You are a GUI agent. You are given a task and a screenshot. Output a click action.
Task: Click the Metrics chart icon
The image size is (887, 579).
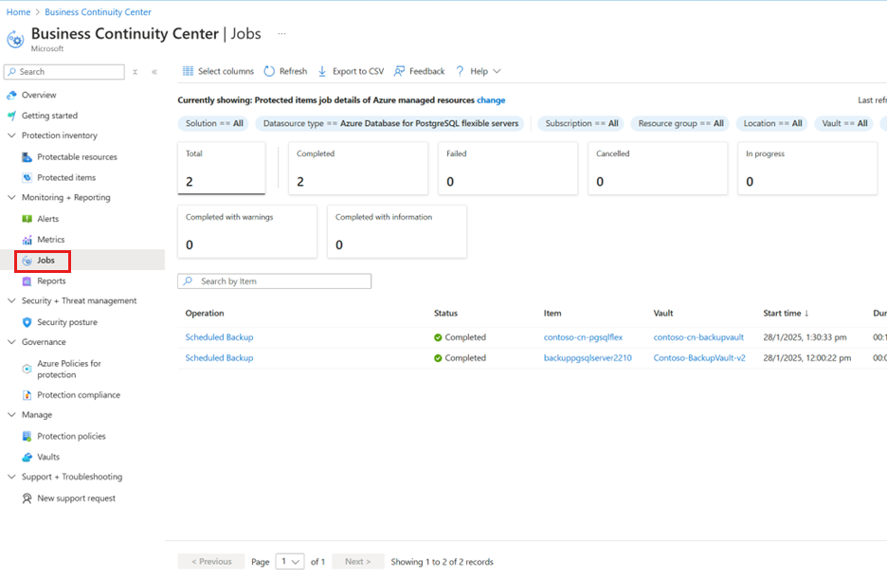tap(27, 240)
